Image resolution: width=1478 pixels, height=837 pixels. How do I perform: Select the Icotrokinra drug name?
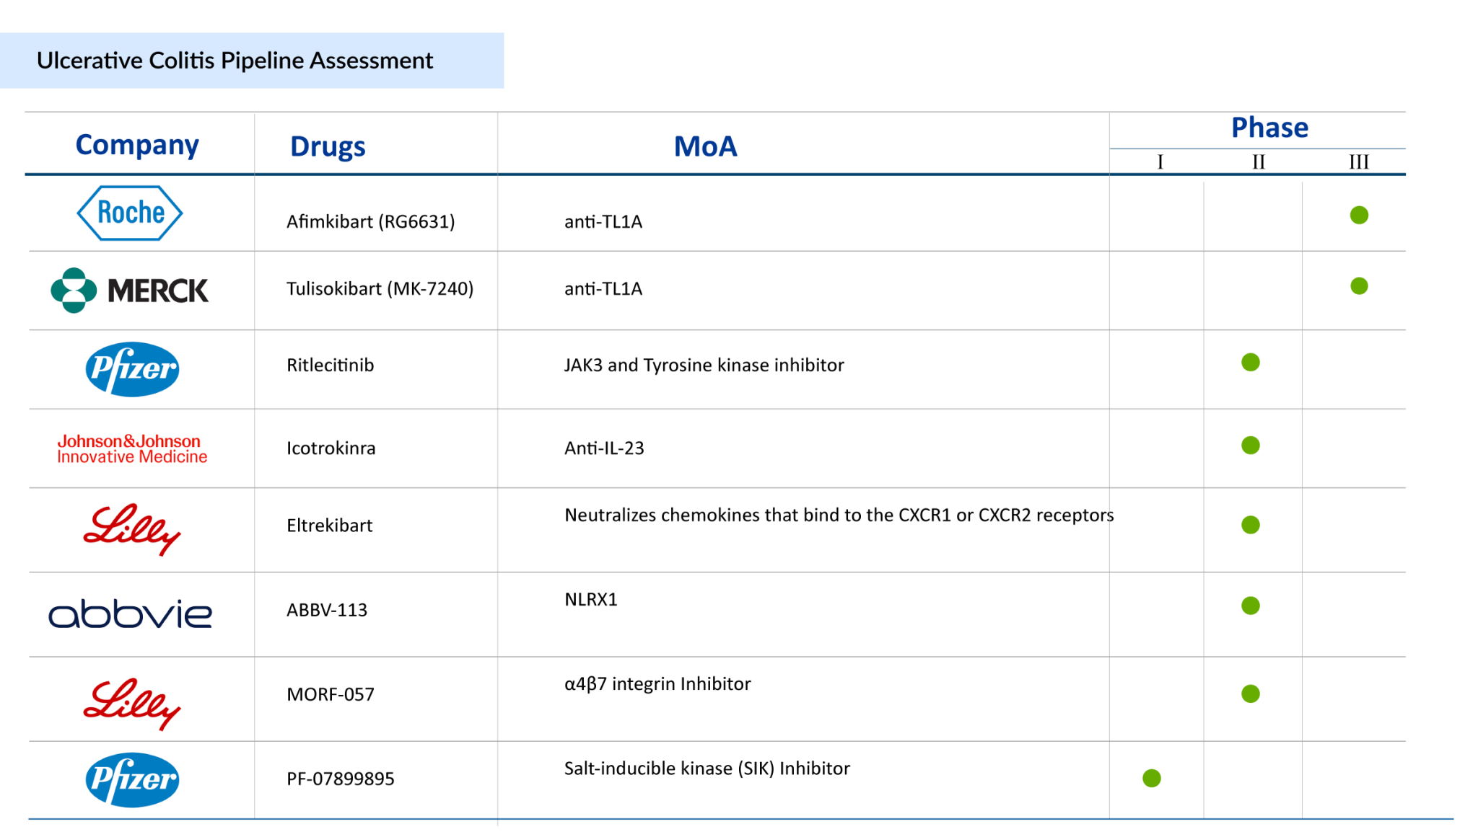[331, 448]
